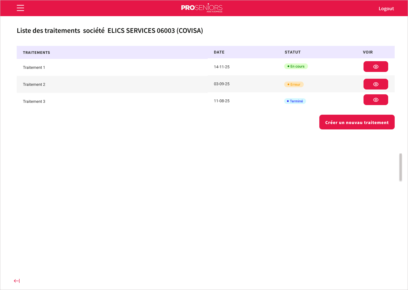Click the VOIR column header
The height and width of the screenshot is (290, 408).
(x=367, y=52)
